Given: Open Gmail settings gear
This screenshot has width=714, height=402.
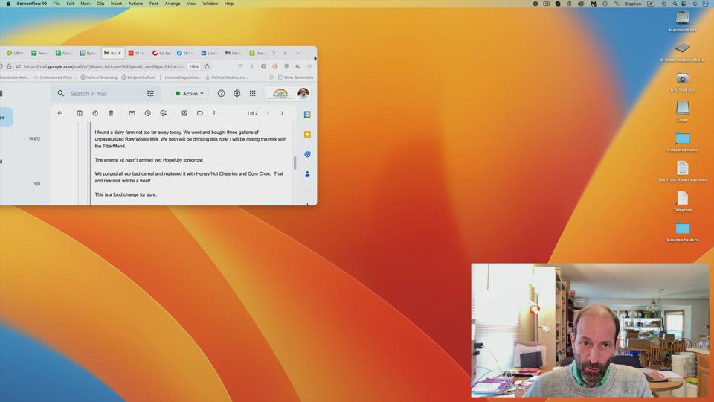Looking at the screenshot, I should click(237, 93).
